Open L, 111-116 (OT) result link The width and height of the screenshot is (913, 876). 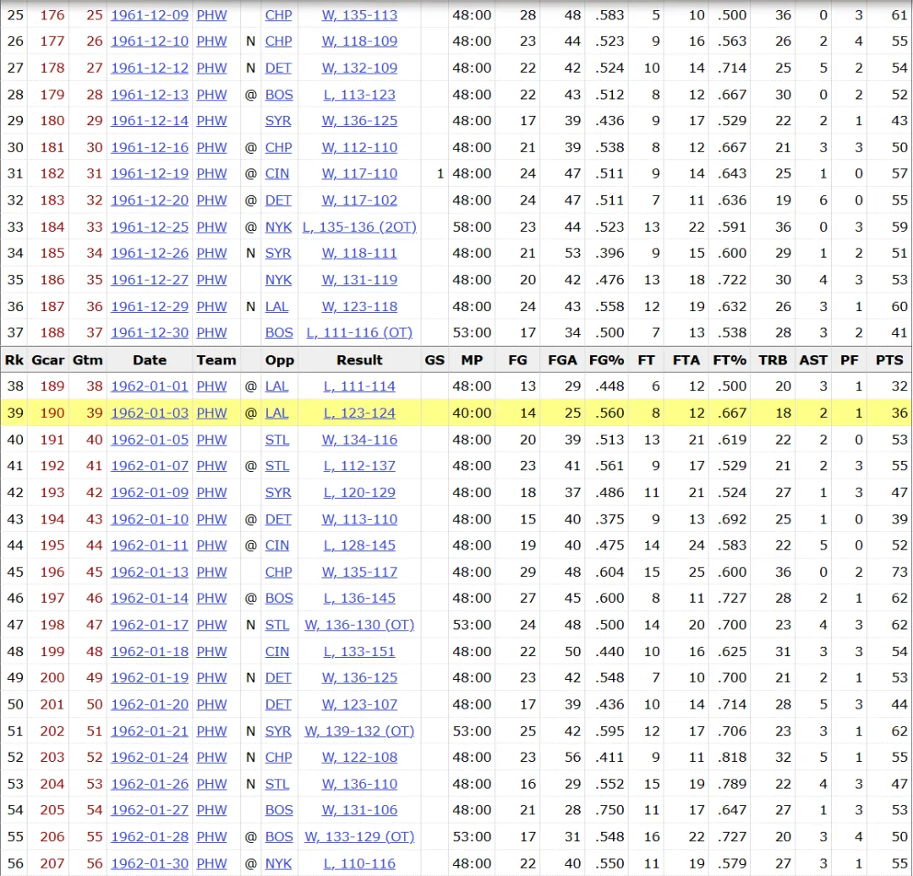359,332
